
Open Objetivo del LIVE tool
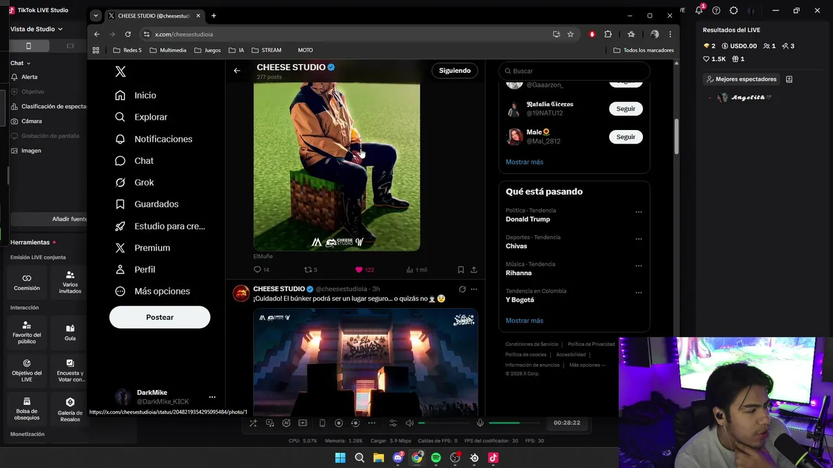coord(27,370)
